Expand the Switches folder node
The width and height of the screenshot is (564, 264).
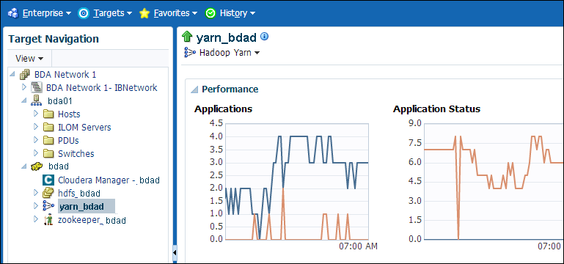click(36, 153)
